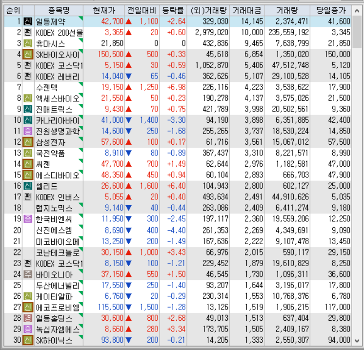Click the vertical scrollbar thumb
The image size is (364, 350).
[x=357, y=32]
